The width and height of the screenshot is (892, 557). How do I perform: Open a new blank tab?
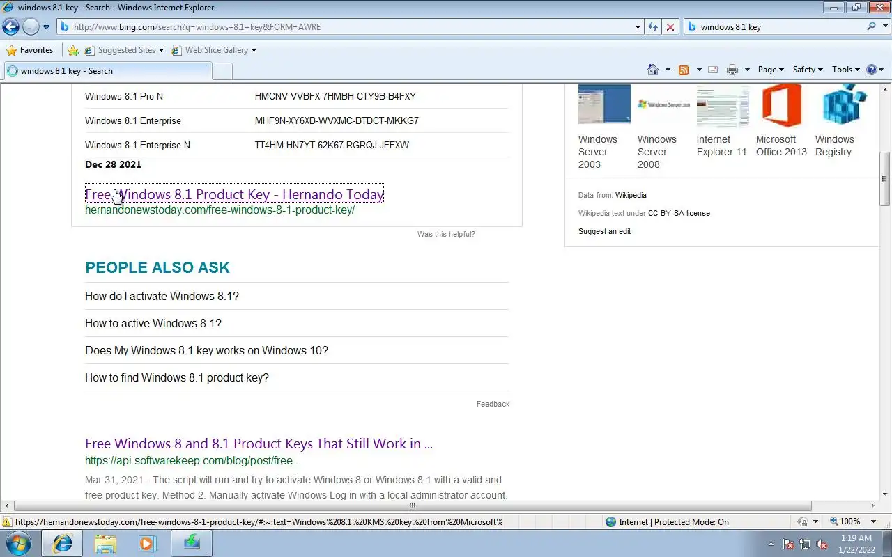[x=222, y=71]
